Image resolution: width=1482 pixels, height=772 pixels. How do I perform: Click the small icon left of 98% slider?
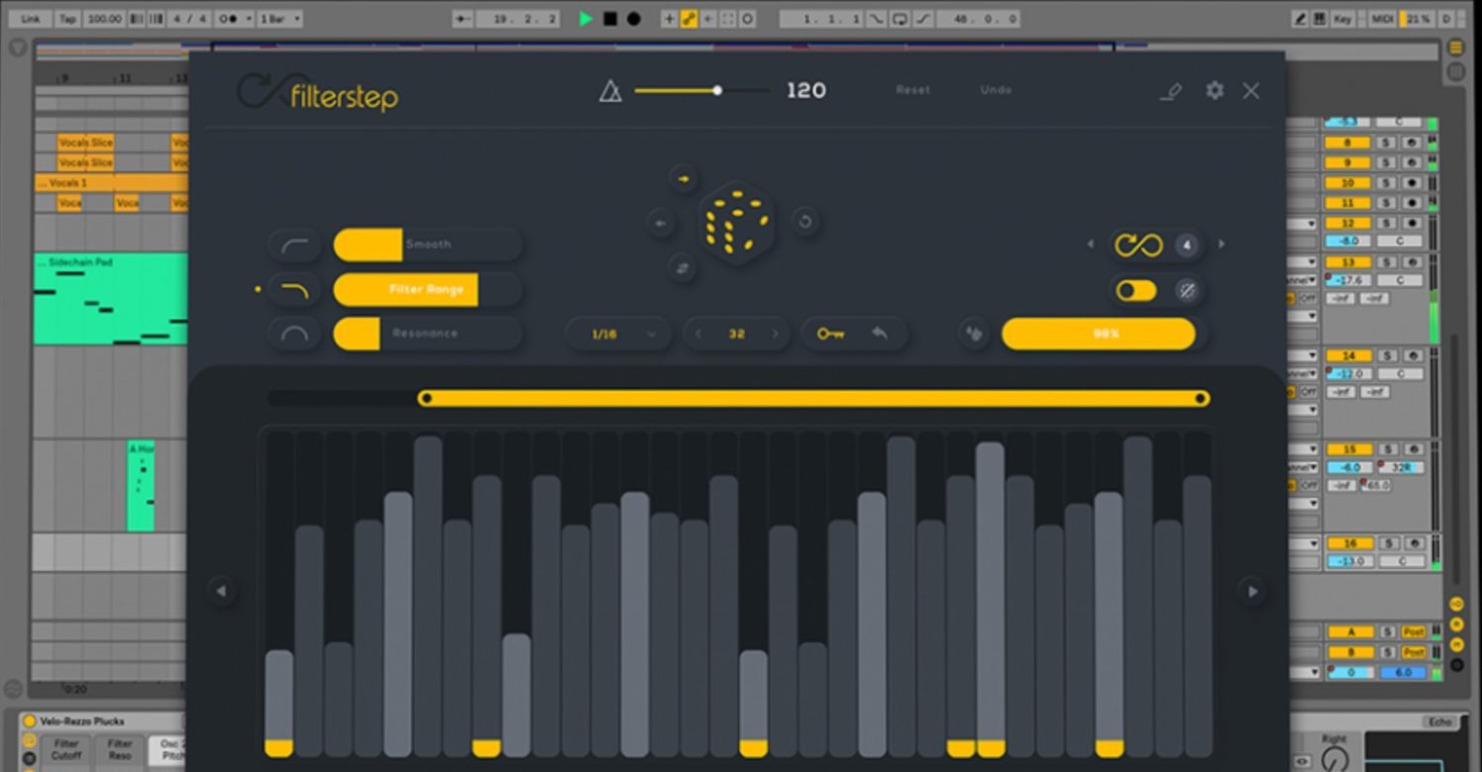[975, 335]
